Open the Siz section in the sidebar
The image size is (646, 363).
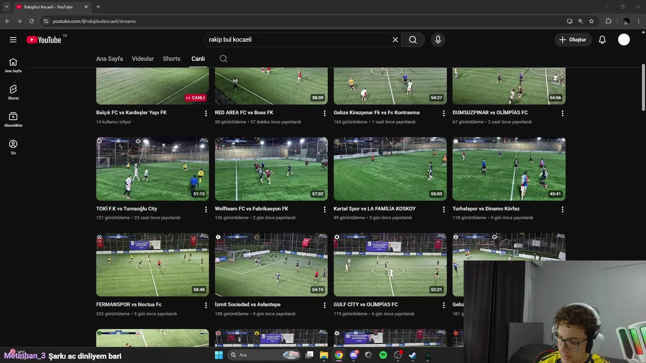point(13,147)
